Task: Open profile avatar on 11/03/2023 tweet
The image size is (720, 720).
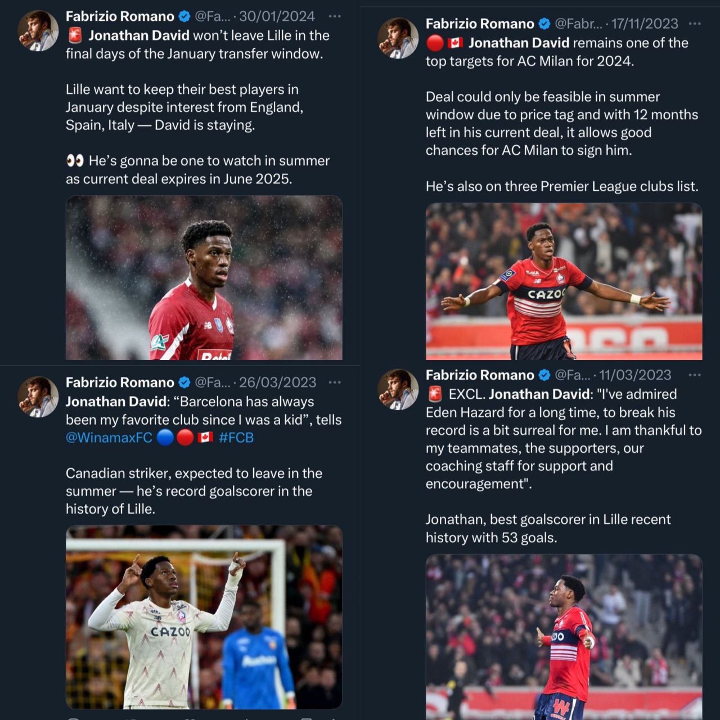Action: tap(398, 390)
